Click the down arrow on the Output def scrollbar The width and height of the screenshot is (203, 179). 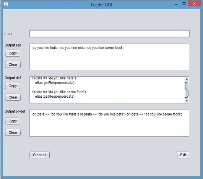[x=187, y=100]
